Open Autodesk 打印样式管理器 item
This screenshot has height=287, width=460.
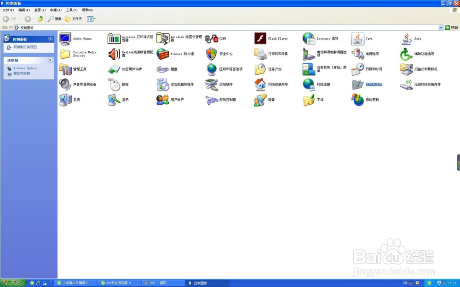click(130, 39)
